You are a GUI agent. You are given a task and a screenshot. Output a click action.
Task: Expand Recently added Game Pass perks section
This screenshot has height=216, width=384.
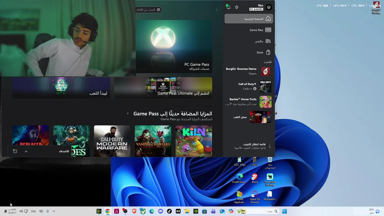click(128, 113)
